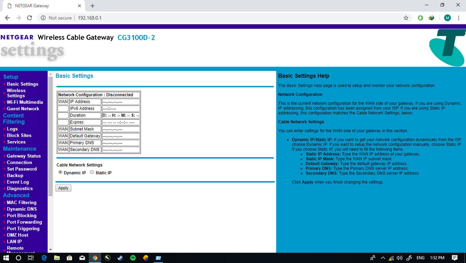Open Connection under Maintenance
466x263 pixels.
pos(19,163)
